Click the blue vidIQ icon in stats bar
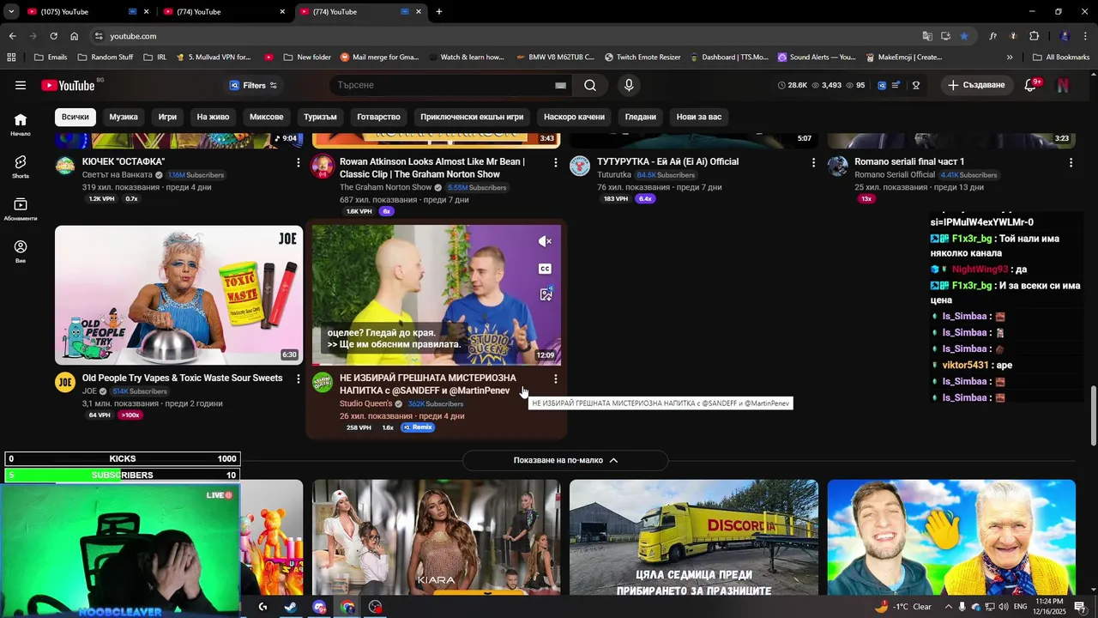1098x618 pixels. pos(882,85)
